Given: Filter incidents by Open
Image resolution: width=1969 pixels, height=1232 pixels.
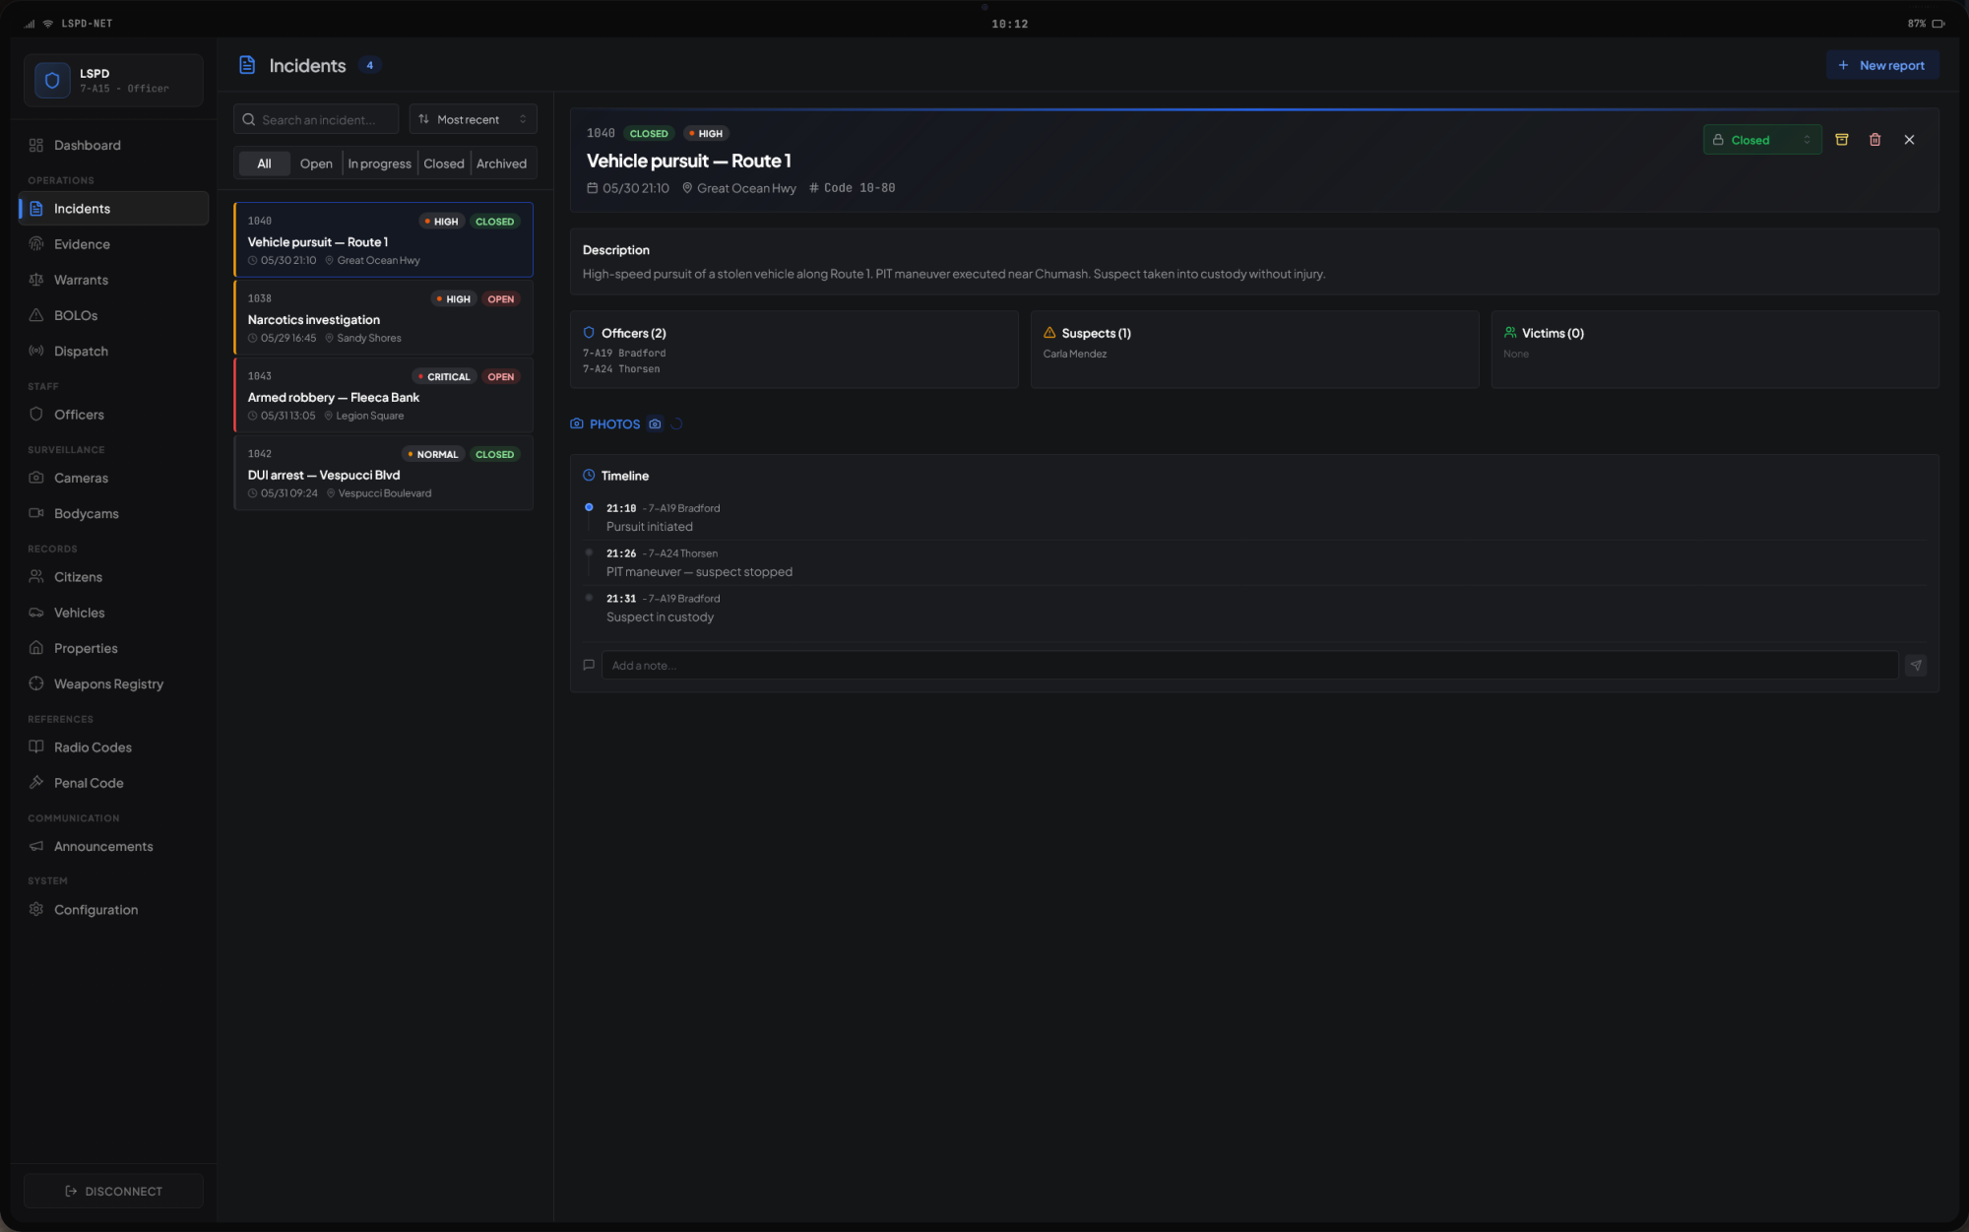Looking at the screenshot, I should tap(316, 163).
